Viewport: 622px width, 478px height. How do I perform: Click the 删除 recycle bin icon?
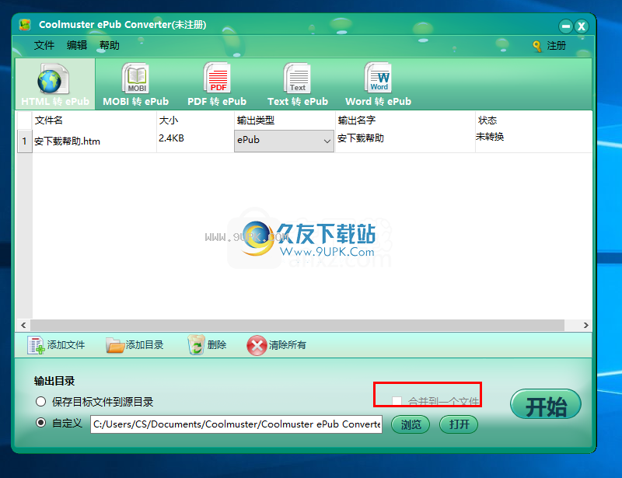(196, 344)
